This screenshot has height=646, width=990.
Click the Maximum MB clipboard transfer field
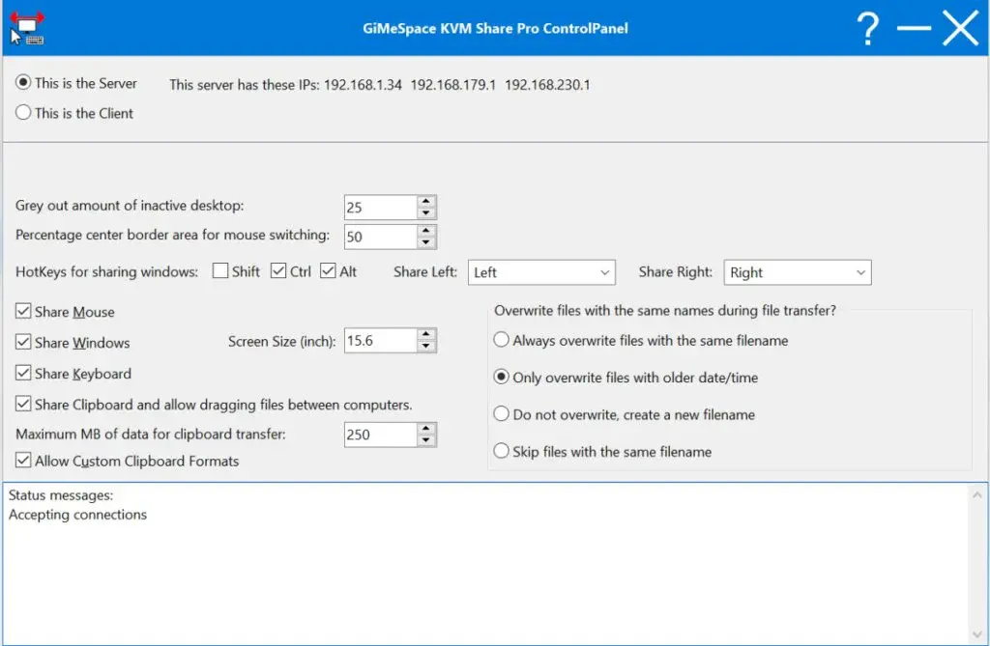(380, 435)
